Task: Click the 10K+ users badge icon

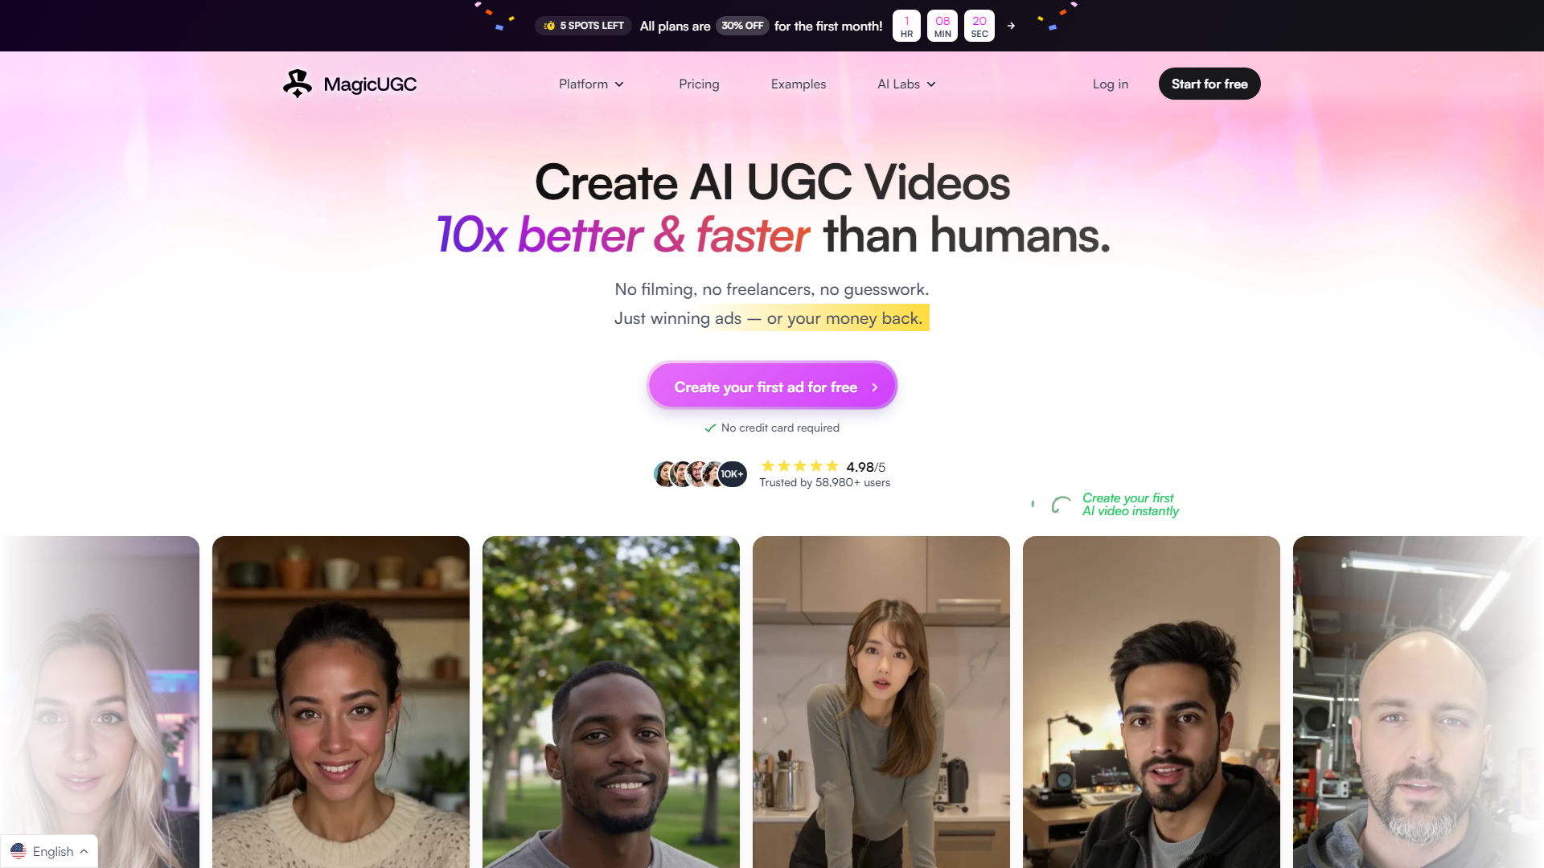Action: 731,473
